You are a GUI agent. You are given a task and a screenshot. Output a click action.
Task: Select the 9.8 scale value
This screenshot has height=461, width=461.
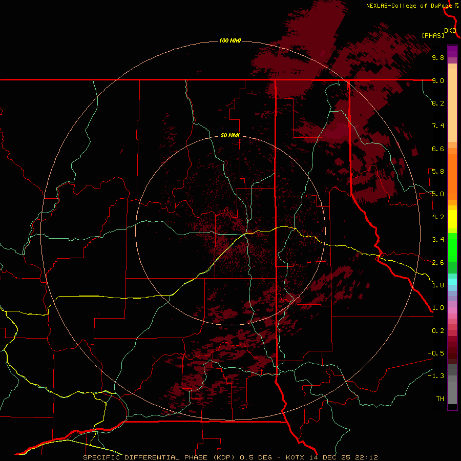pyautogui.click(x=438, y=57)
